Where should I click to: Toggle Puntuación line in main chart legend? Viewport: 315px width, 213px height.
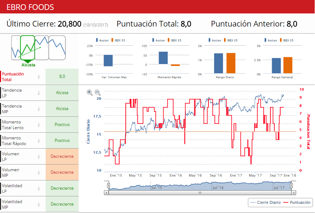pos(297,202)
